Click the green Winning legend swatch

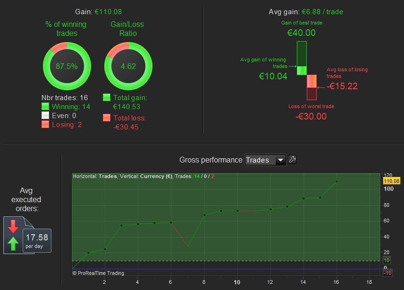point(45,106)
